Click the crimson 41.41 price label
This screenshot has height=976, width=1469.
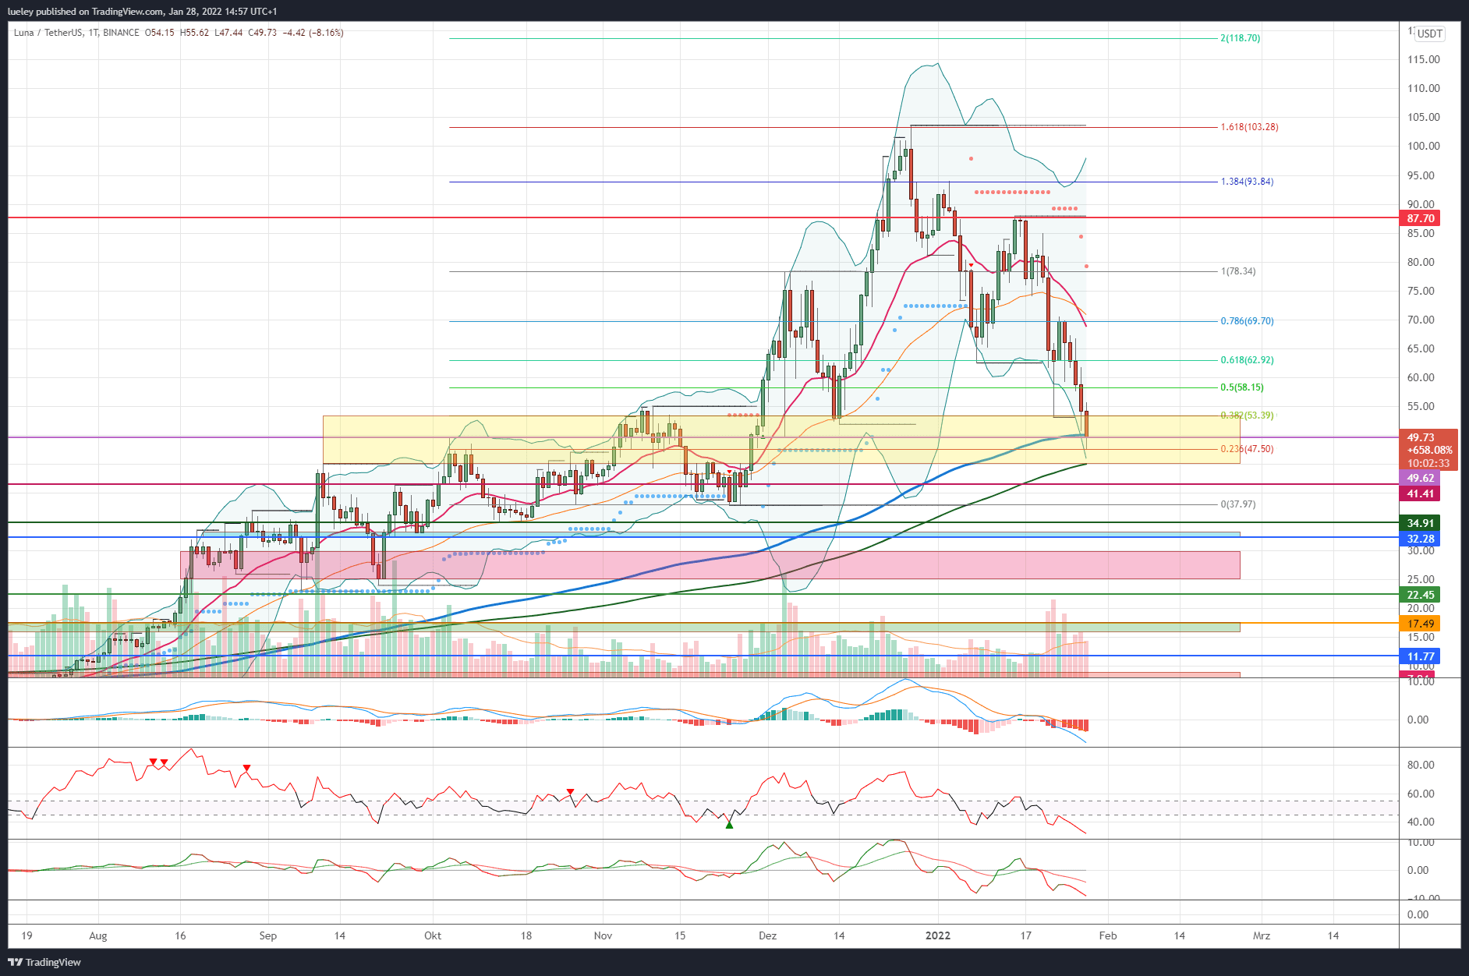[x=1420, y=493]
